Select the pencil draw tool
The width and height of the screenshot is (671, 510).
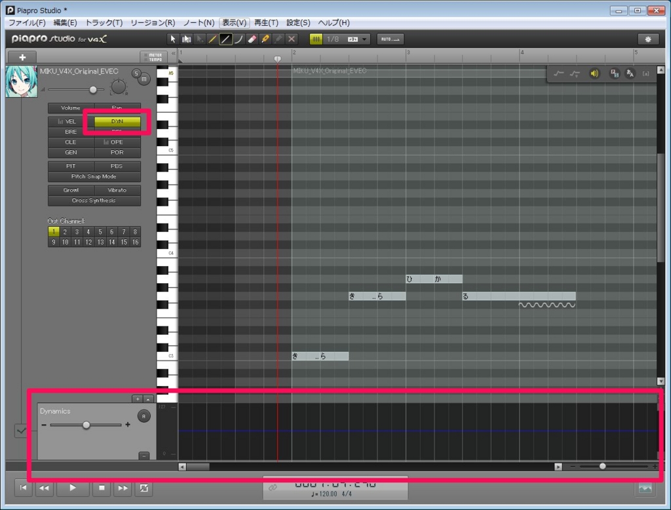click(x=213, y=39)
